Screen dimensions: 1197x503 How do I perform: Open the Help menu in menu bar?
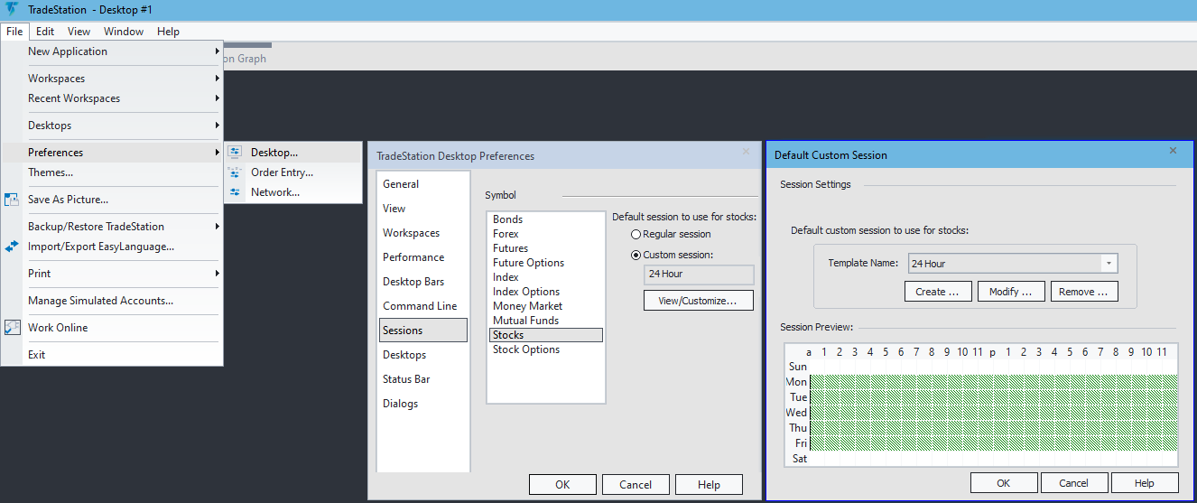168,32
